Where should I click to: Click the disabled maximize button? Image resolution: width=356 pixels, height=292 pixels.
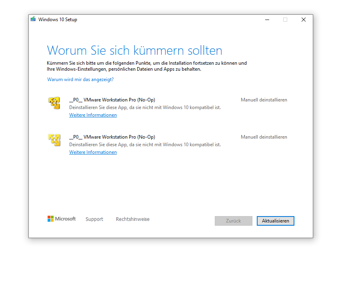(285, 20)
